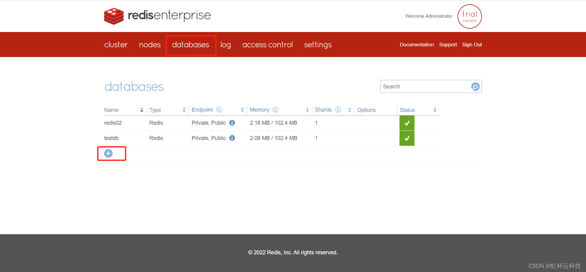Open the testdb database row
Image resolution: width=586 pixels, height=272 pixels.
click(272, 138)
